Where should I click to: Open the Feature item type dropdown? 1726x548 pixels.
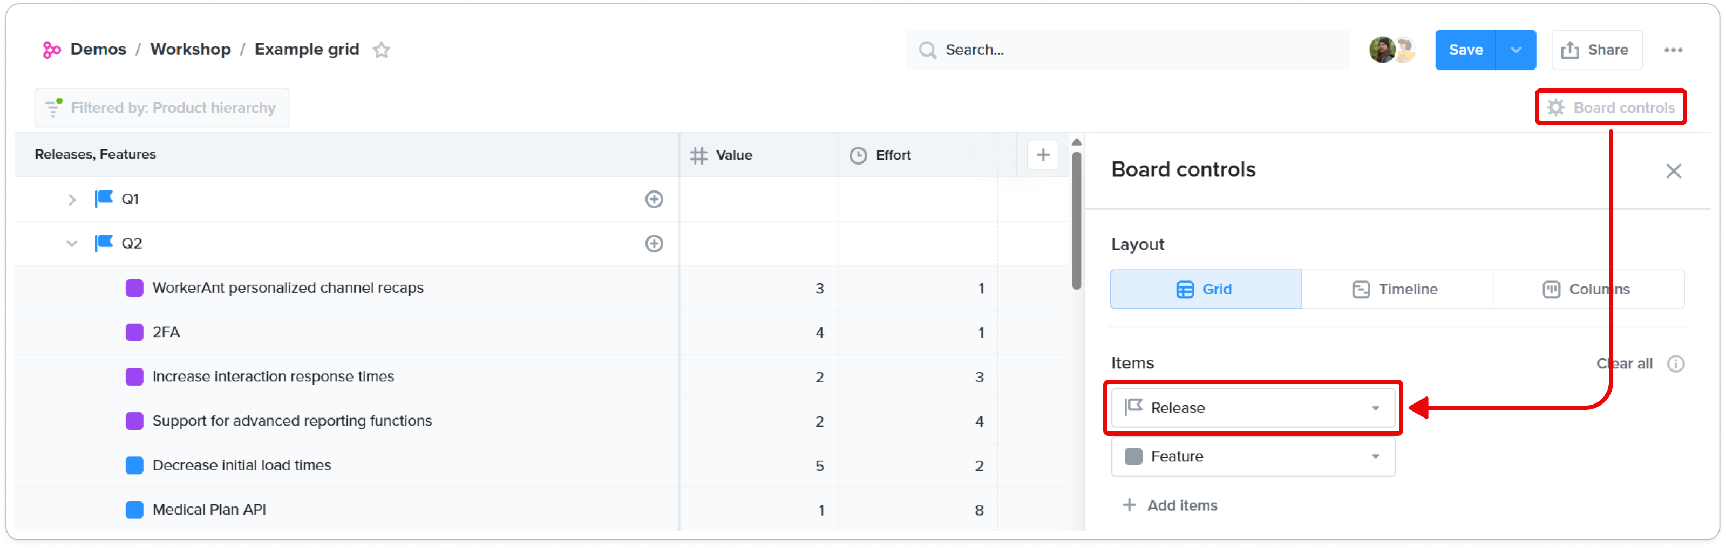coord(1252,456)
